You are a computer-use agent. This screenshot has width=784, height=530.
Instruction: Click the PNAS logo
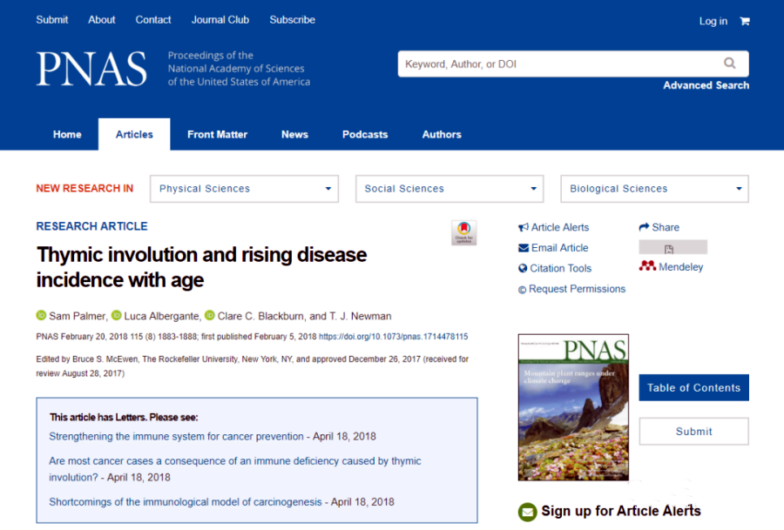coord(91,69)
